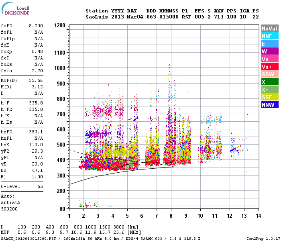The height and width of the screenshot is (241, 281).
Task: Click the B0 value 47.1
Action: coord(37,171)
